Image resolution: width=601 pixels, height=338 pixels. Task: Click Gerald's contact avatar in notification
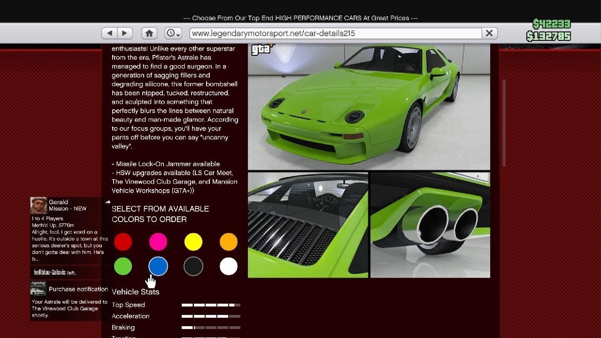pos(39,206)
